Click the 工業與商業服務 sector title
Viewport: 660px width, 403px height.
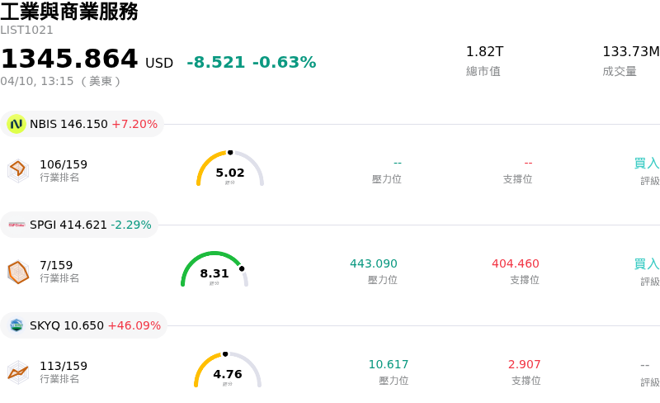click(x=69, y=12)
